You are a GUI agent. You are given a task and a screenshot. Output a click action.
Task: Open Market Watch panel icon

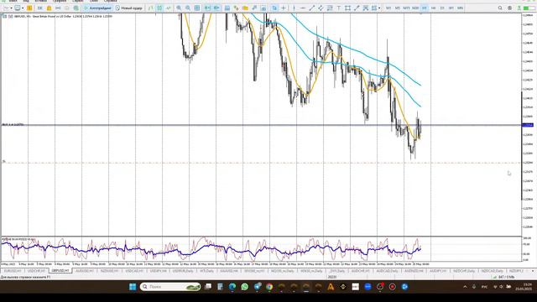click(29, 8)
